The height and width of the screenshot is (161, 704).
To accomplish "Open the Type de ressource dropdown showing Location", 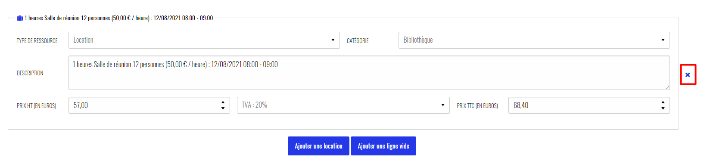I will pos(204,40).
